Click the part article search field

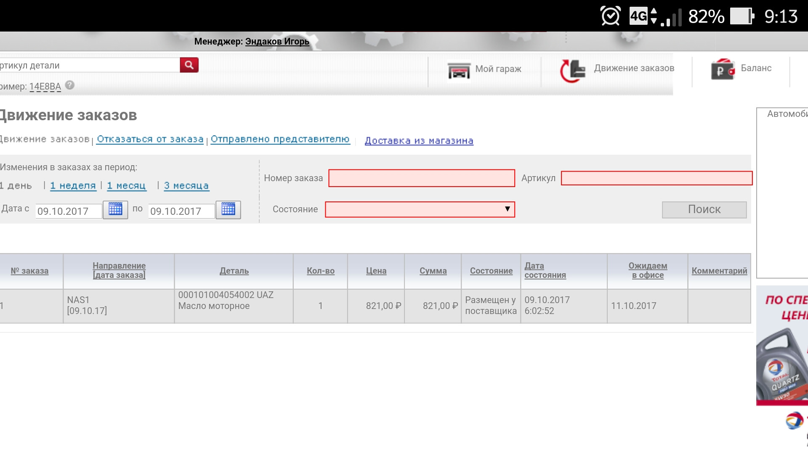click(x=90, y=66)
